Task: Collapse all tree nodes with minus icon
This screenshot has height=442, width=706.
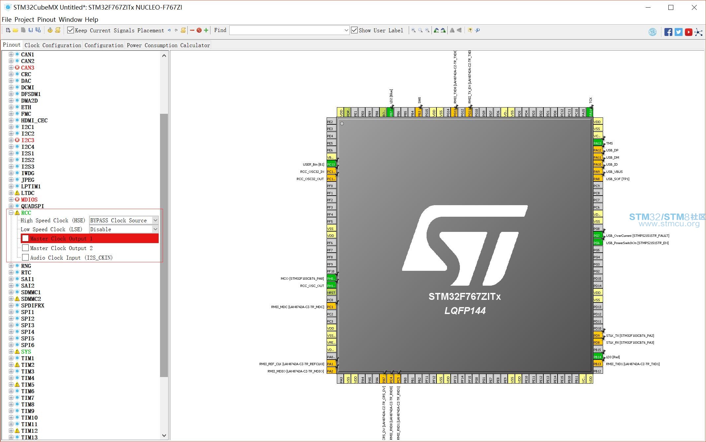Action: [x=192, y=30]
